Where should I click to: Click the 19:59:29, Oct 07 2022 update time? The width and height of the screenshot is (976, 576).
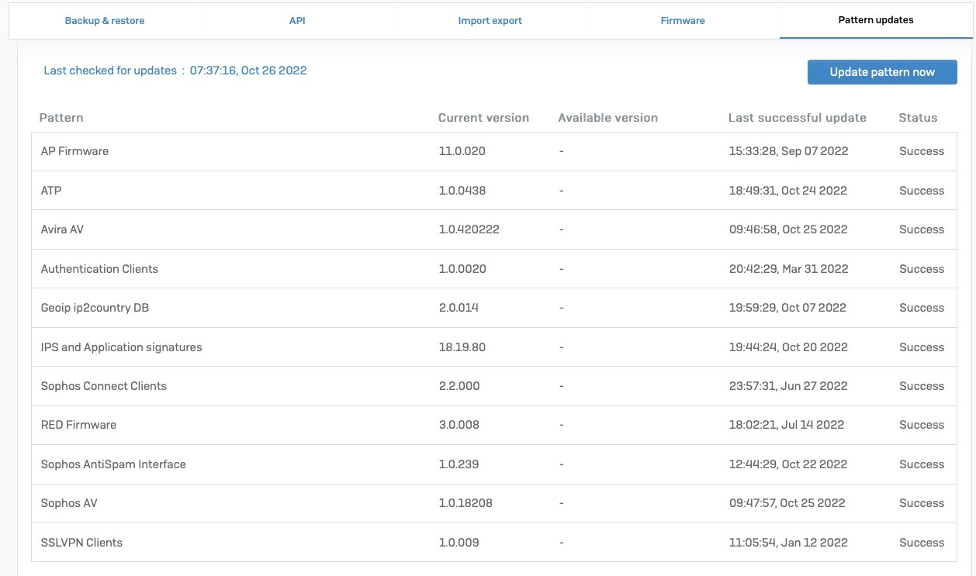787,308
